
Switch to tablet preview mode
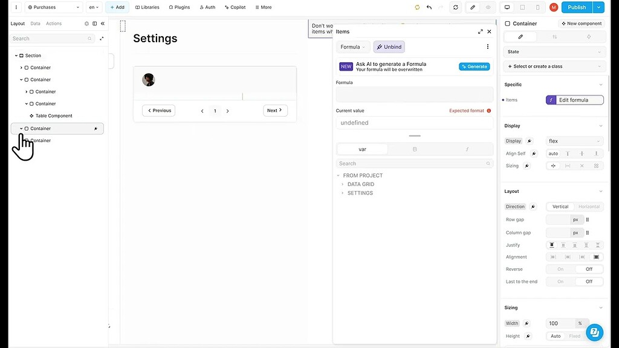[x=522, y=7]
